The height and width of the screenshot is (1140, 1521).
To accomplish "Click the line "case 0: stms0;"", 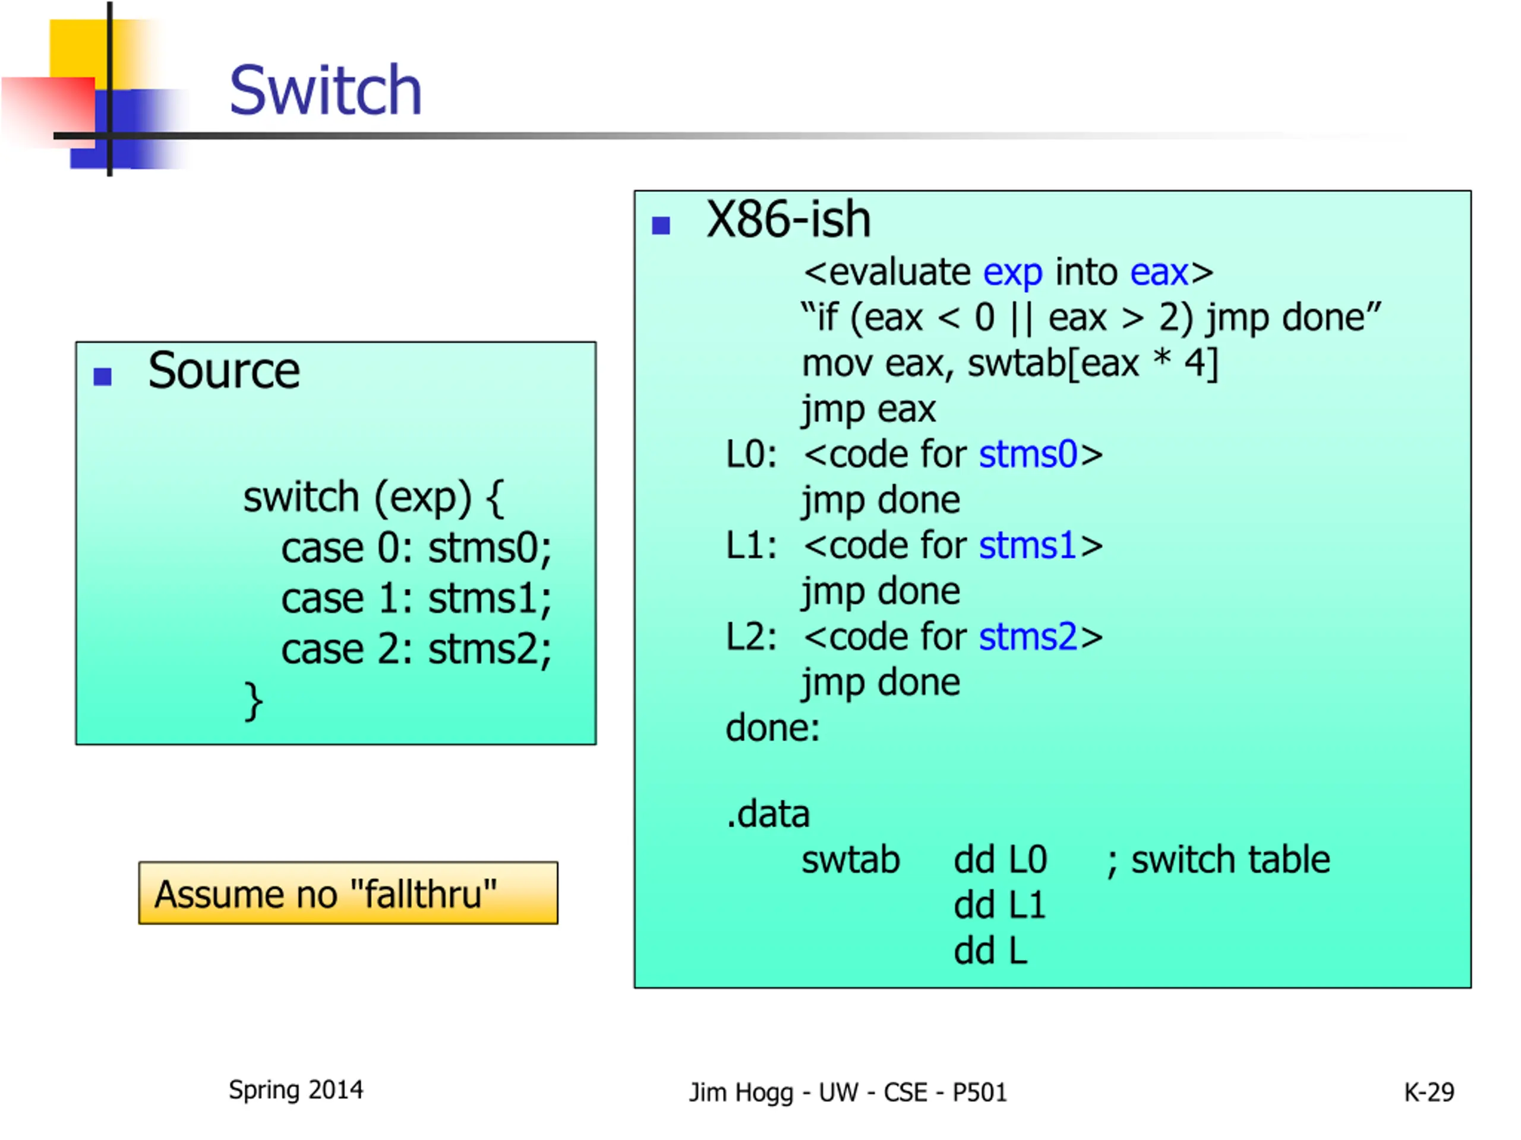I will point(416,549).
